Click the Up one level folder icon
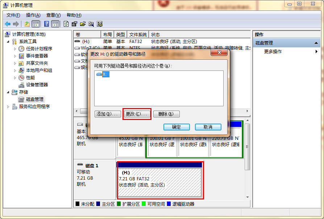The image size is (324, 219). coord(27,24)
